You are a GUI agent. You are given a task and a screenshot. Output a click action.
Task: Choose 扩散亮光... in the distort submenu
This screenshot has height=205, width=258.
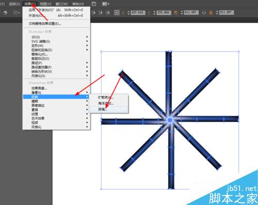[109, 98]
